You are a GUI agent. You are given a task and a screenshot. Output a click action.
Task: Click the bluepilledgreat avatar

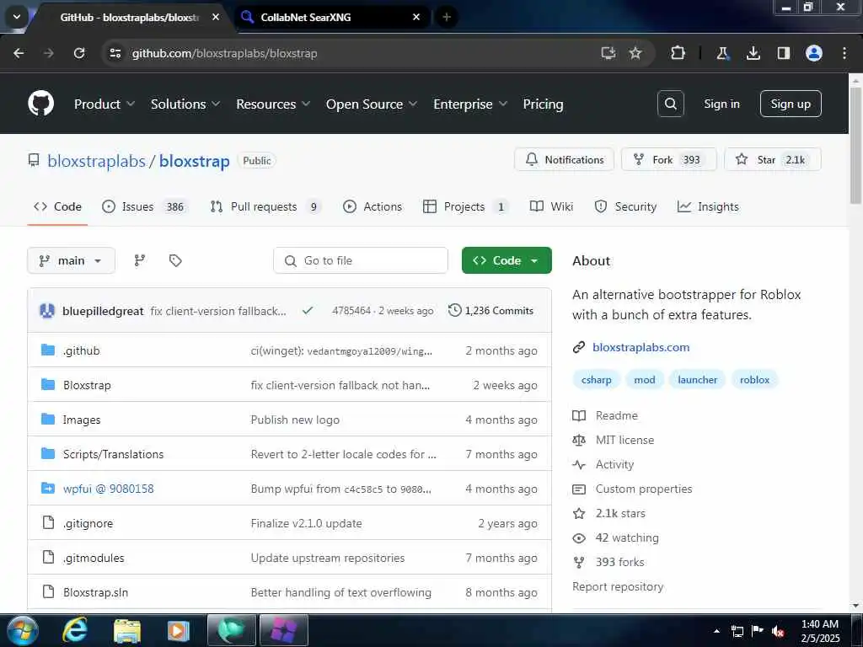(x=47, y=311)
